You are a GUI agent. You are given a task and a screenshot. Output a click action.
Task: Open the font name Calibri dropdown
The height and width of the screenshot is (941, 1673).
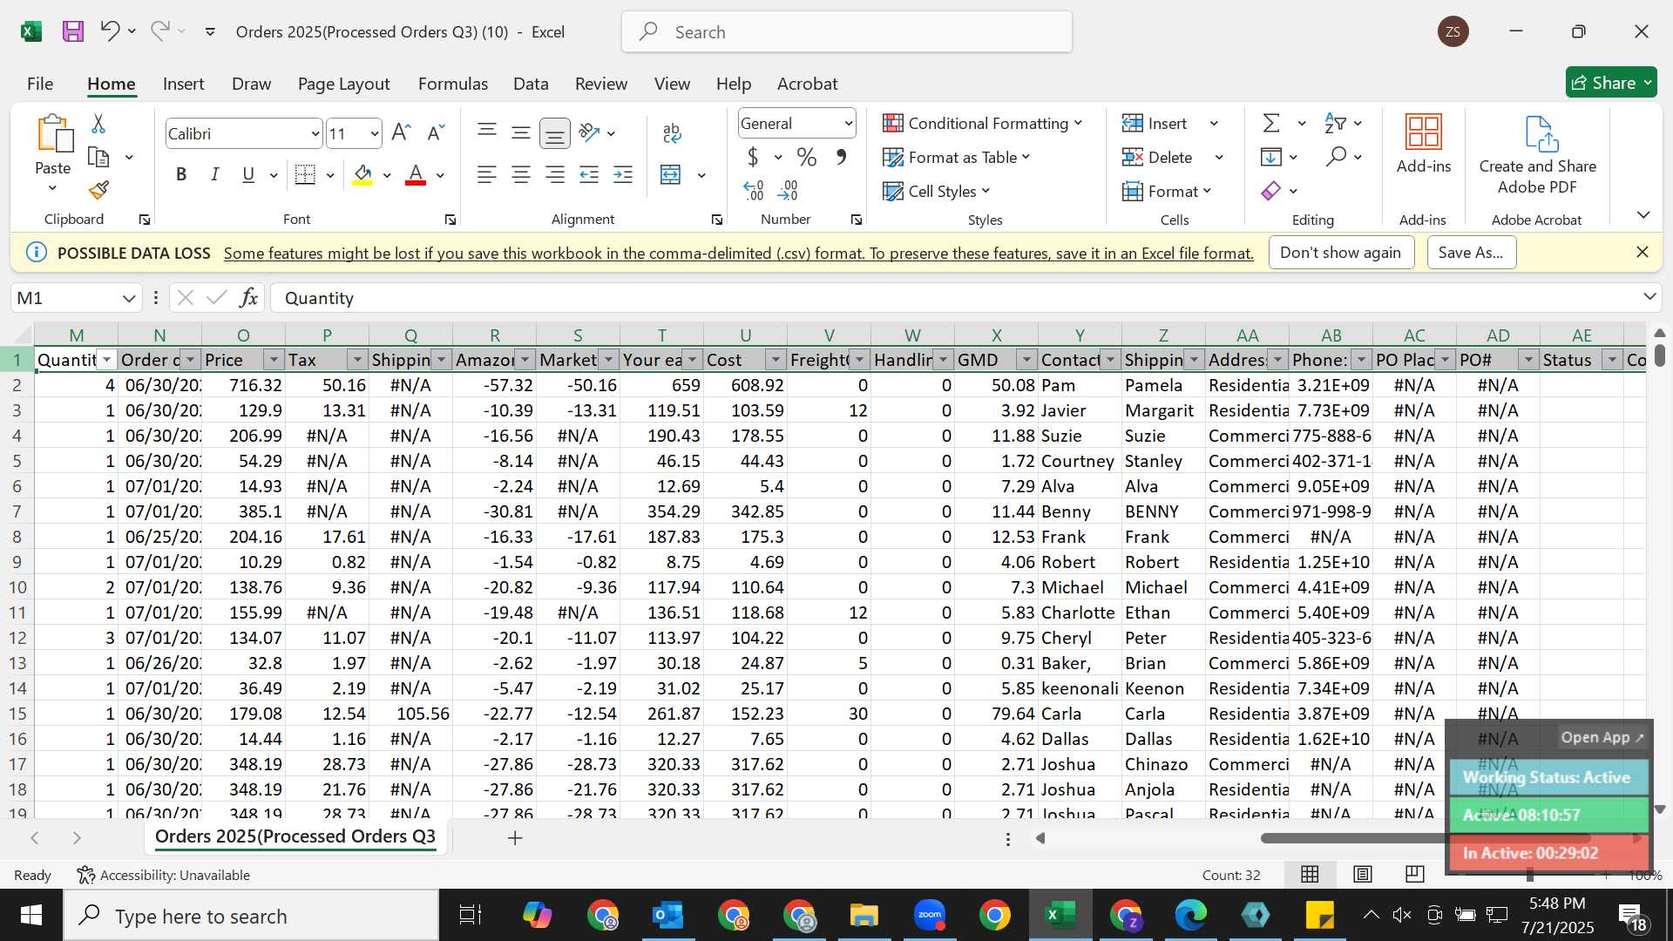coord(315,134)
